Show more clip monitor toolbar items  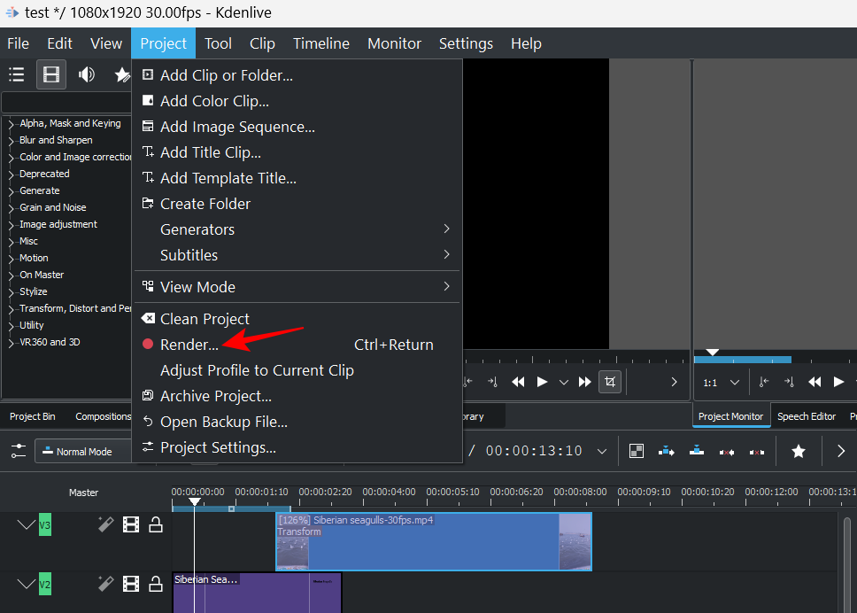pos(674,382)
